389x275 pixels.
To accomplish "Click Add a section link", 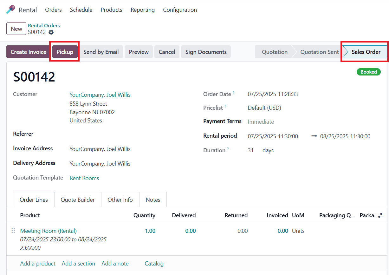I will click(x=78, y=264).
